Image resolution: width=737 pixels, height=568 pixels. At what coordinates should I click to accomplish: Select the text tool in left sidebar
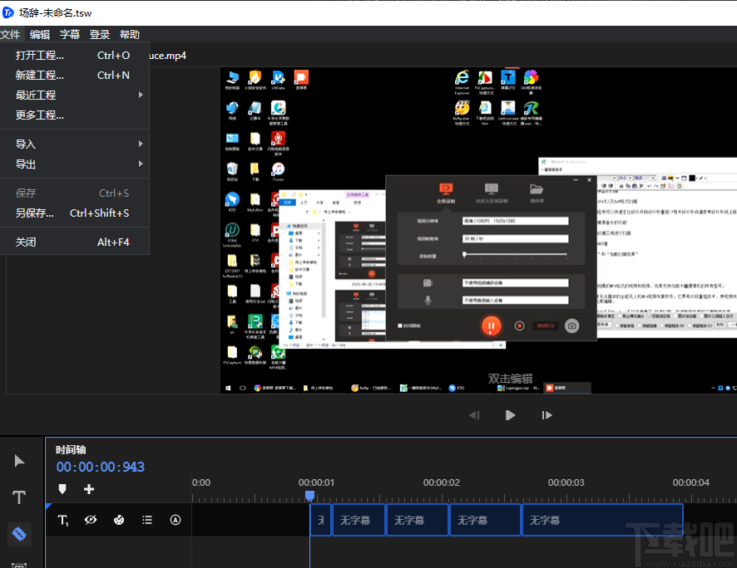19,497
